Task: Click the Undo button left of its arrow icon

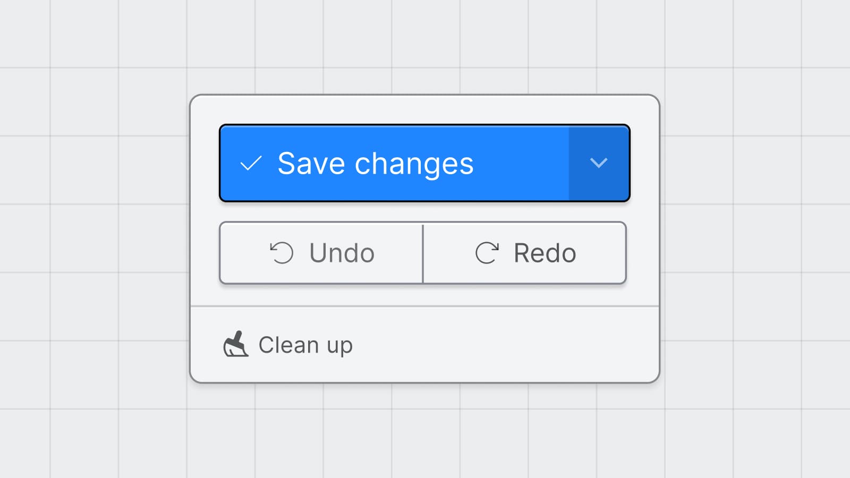Action: (244, 253)
